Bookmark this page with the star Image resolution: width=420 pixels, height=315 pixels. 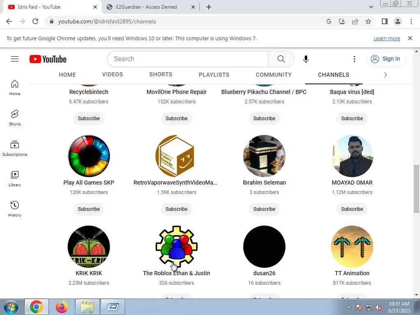pyautogui.click(x=368, y=21)
